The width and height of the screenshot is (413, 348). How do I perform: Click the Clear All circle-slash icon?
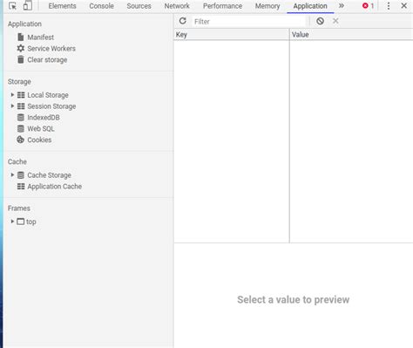(320, 21)
